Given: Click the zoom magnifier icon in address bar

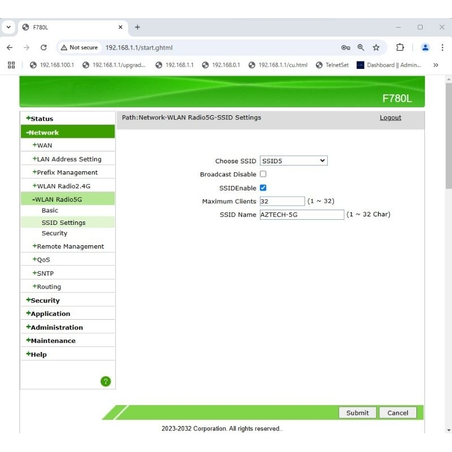Looking at the screenshot, I should [x=361, y=47].
